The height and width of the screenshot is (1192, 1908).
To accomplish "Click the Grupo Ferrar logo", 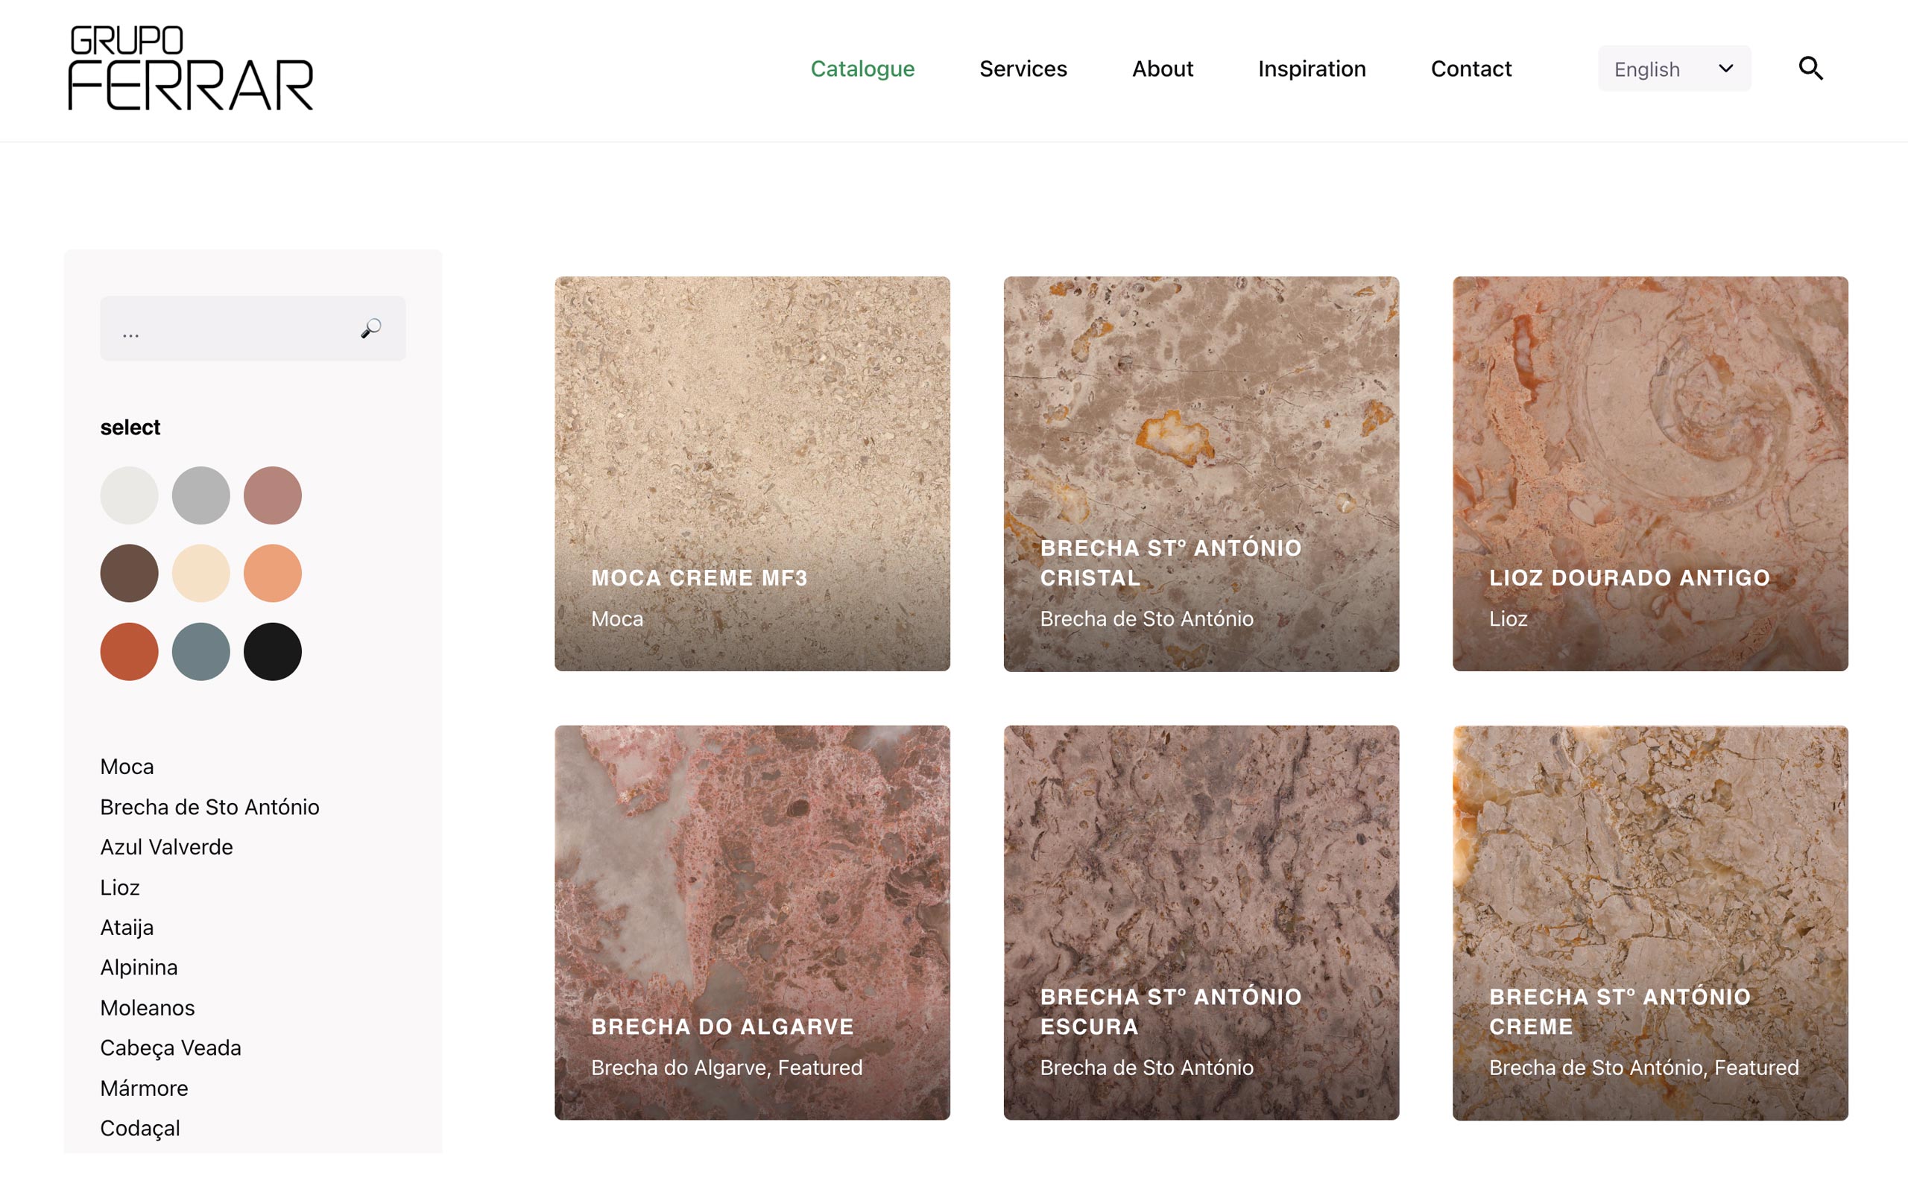I will coord(191,68).
